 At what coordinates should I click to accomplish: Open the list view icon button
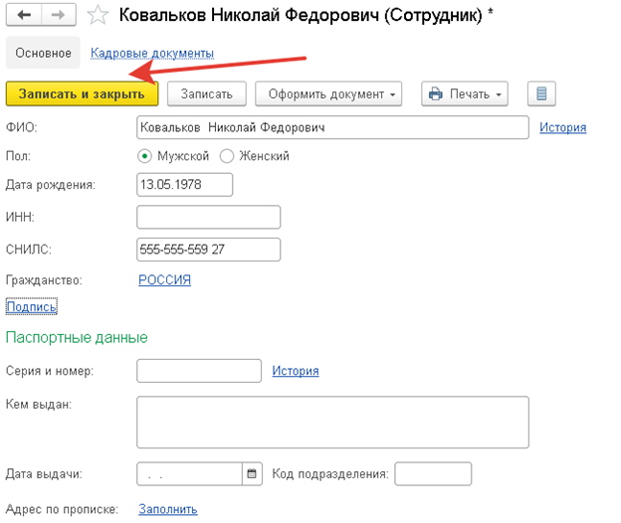pyautogui.click(x=541, y=93)
